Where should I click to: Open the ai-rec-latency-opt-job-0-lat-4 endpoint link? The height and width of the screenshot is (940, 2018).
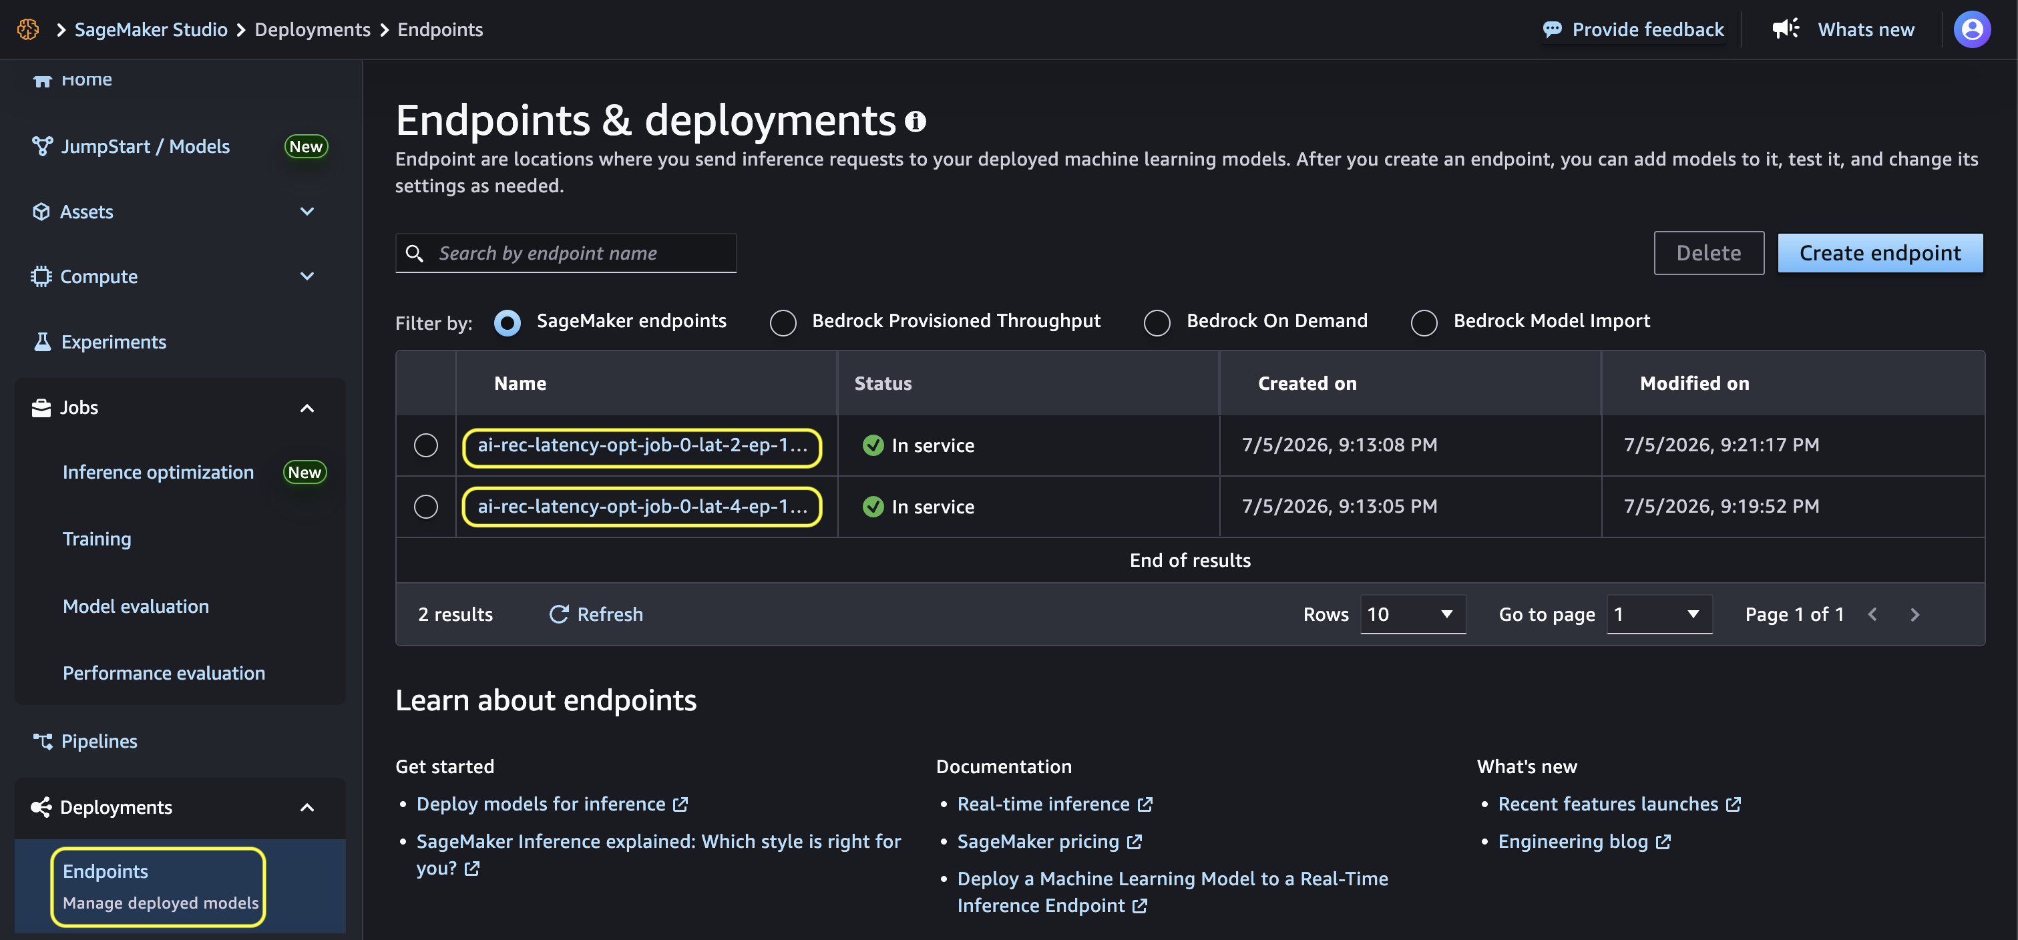point(642,507)
